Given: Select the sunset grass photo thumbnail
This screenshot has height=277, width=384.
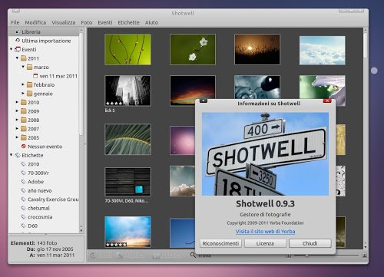Looking at the screenshot, I should 257,49.
